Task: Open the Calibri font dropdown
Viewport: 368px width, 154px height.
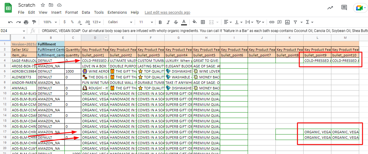Action: click(x=120, y=22)
